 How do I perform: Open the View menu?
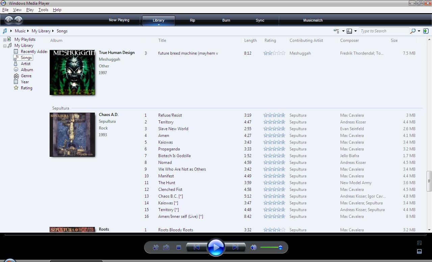point(17,10)
